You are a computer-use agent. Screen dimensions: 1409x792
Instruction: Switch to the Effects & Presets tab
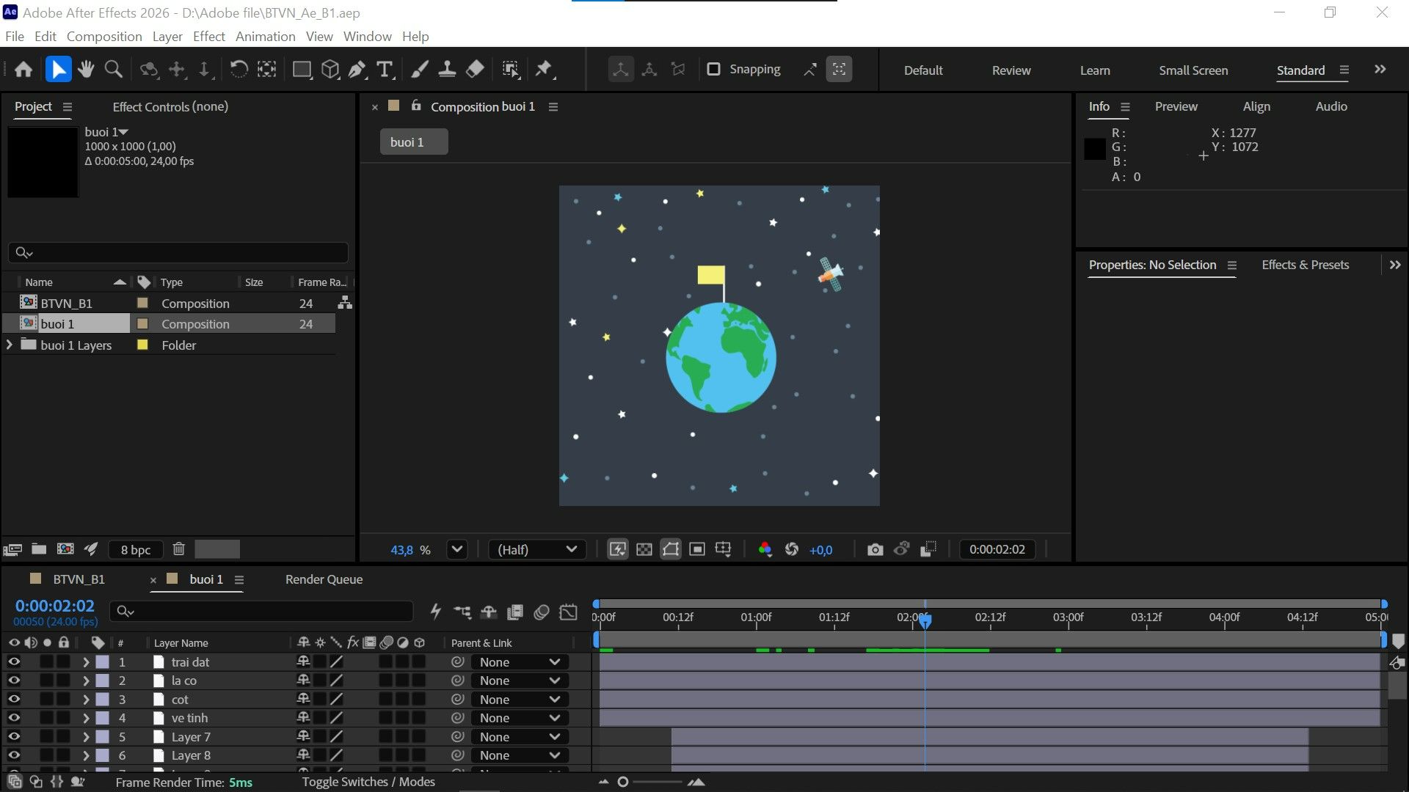pyautogui.click(x=1305, y=265)
